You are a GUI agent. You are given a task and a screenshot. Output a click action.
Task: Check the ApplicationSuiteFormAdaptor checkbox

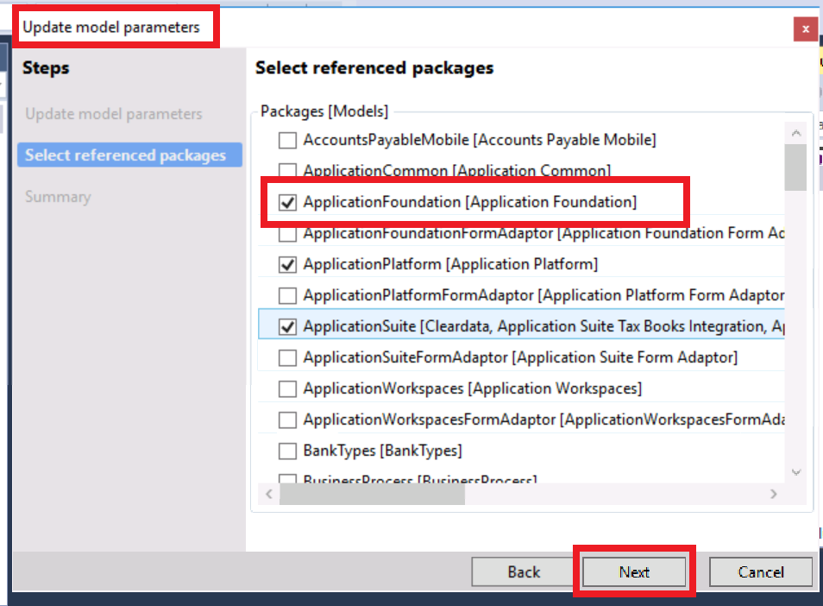click(x=287, y=357)
